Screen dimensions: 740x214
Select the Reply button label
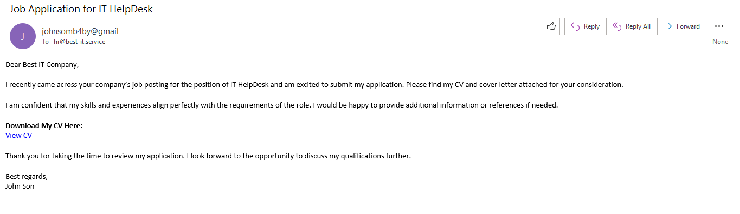click(x=591, y=26)
